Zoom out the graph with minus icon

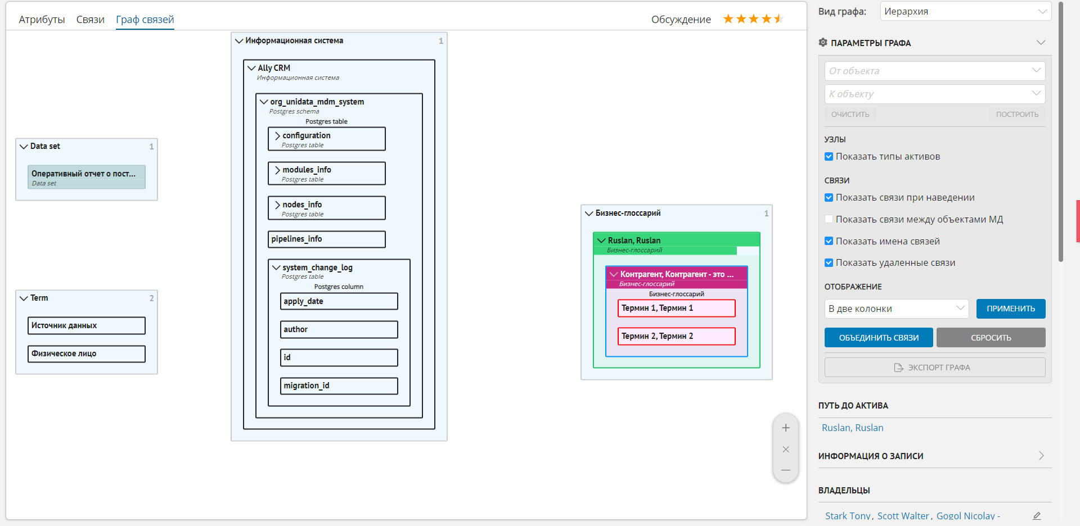786,470
